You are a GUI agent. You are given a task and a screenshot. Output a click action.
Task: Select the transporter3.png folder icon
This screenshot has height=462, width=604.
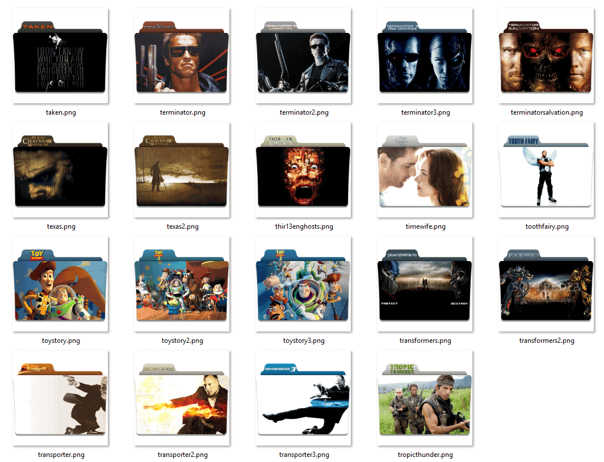[x=303, y=397]
